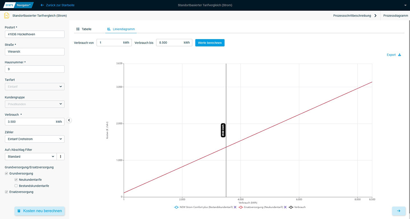Uncheck the Grundversorgung checkbox
Viewport: 410px width, 219px height.
(x=6, y=173)
